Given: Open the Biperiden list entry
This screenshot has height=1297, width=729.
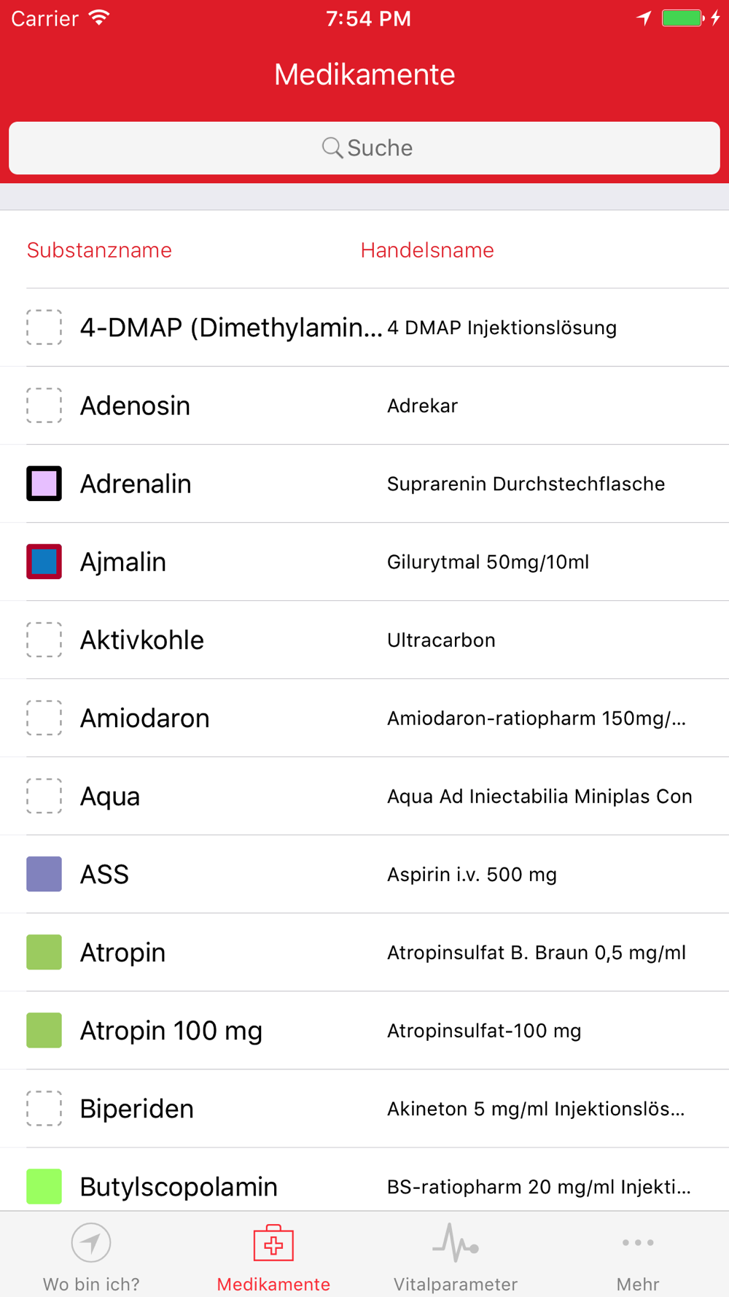Looking at the screenshot, I should [364, 1108].
